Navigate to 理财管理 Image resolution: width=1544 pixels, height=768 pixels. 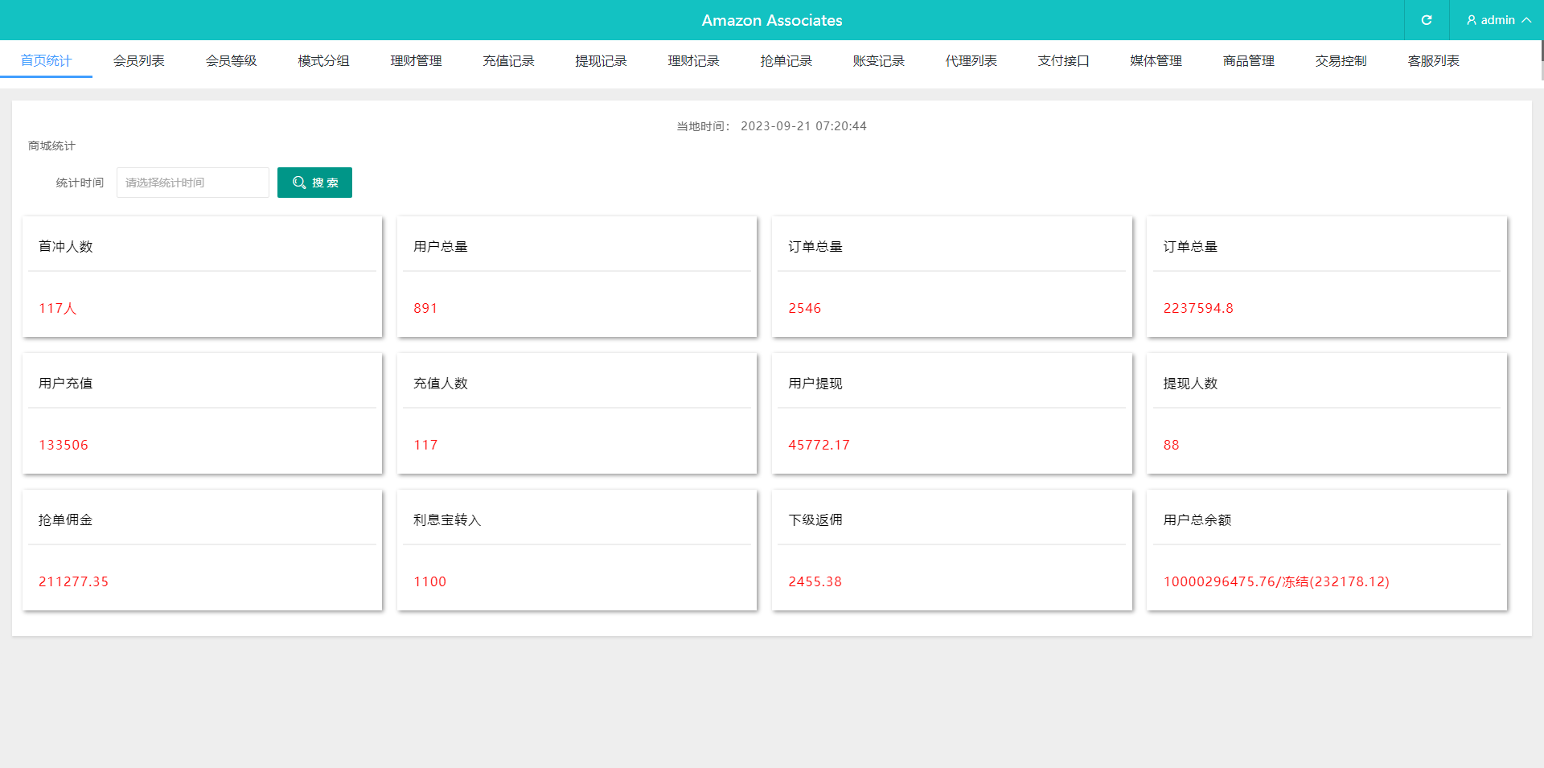(415, 60)
